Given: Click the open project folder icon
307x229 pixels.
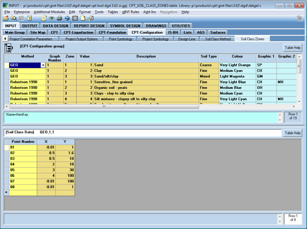Looking at the screenshot, I should 6,18.
